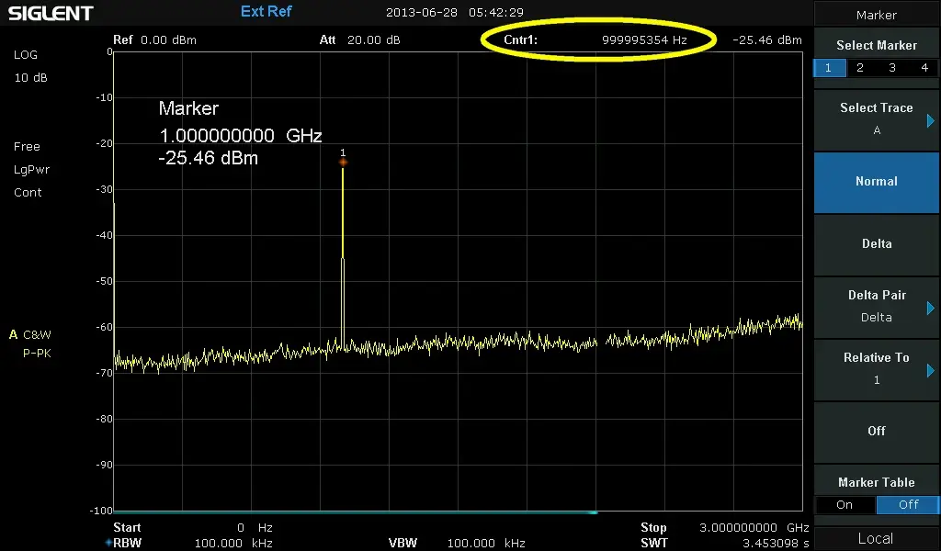This screenshot has width=941, height=551.
Task: Click the LOG scale label
Action: [25, 54]
